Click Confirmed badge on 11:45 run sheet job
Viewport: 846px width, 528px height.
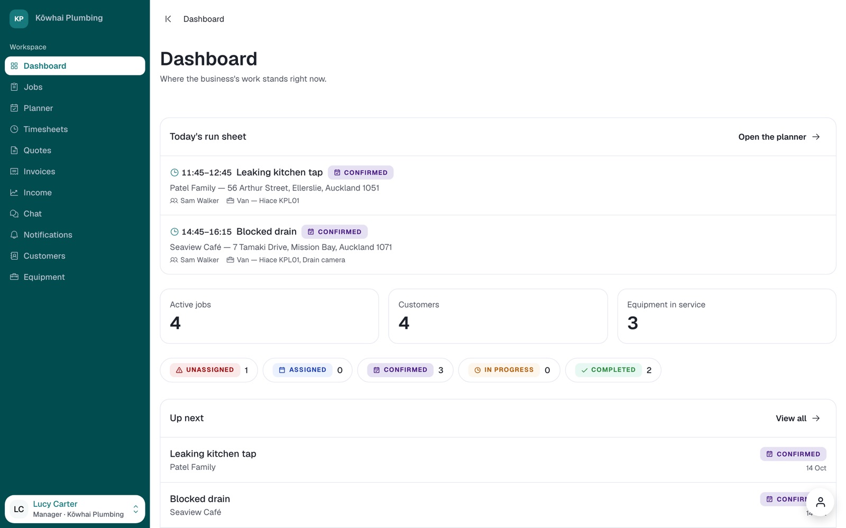(361, 173)
